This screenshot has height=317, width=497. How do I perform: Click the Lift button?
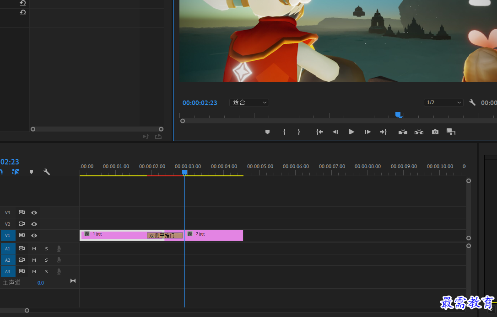[x=403, y=132]
